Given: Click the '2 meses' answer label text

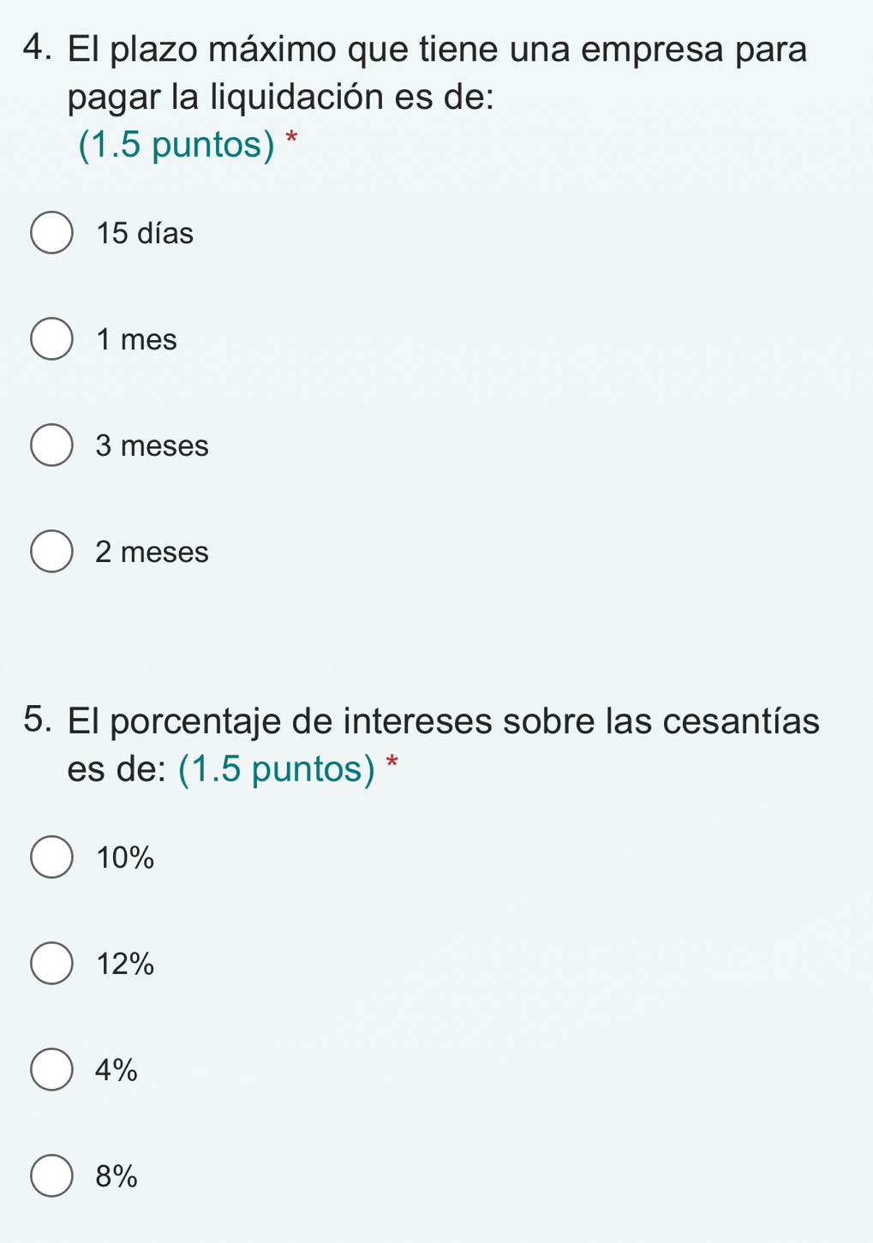Looking at the screenshot, I should (152, 552).
